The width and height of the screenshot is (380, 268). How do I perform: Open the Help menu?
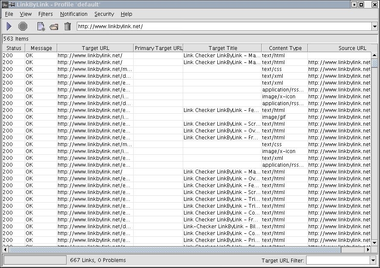[x=126, y=14]
